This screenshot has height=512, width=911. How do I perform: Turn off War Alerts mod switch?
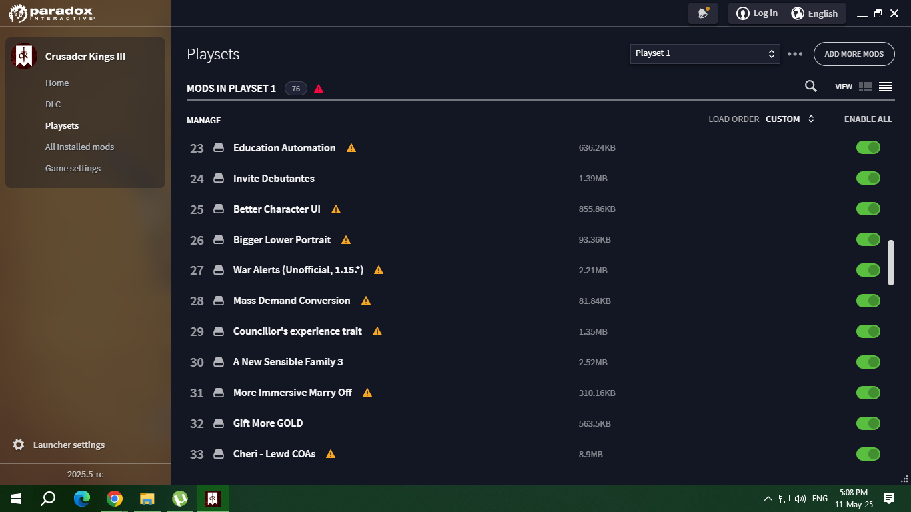868,270
